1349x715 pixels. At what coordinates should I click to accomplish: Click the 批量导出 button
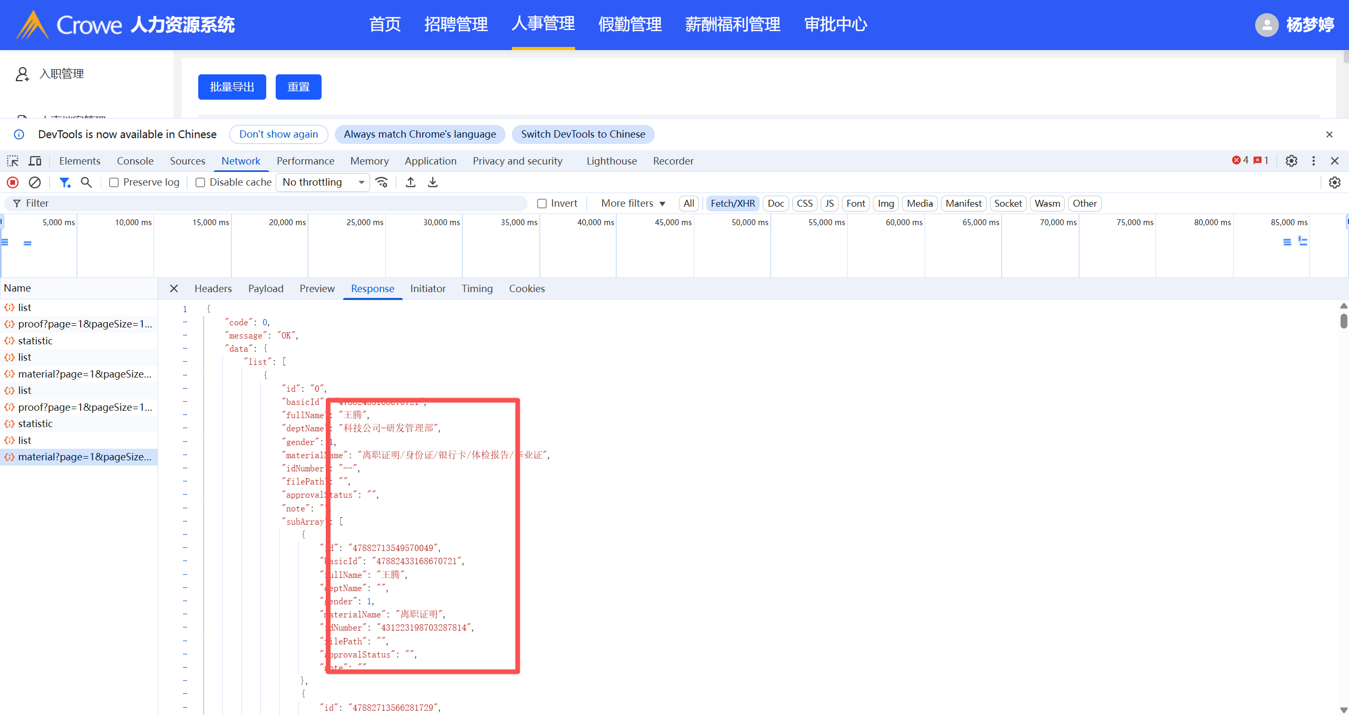tap(232, 87)
